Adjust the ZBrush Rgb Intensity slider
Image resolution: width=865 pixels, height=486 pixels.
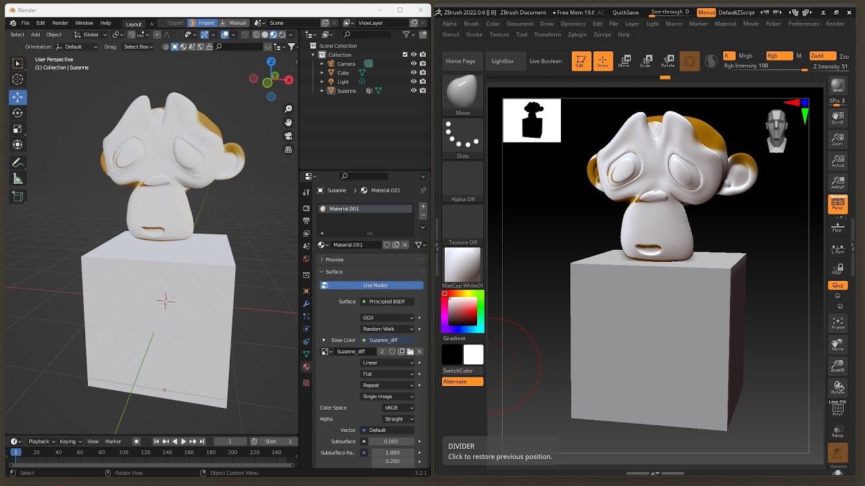pyautogui.click(x=765, y=66)
